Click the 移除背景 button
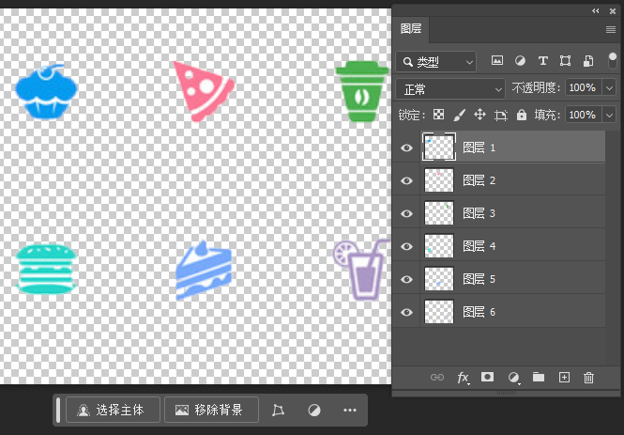The height and width of the screenshot is (435, 624). pos(211,410)
